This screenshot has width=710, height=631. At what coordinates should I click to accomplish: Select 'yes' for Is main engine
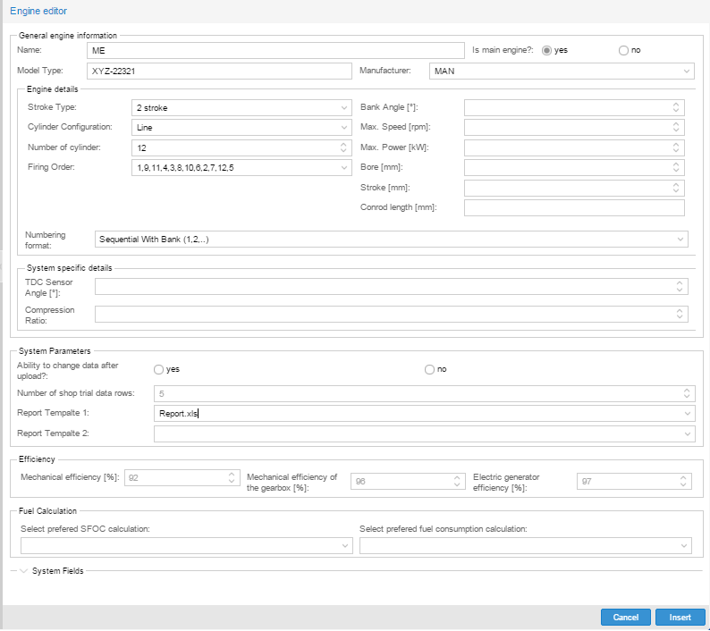546,50
